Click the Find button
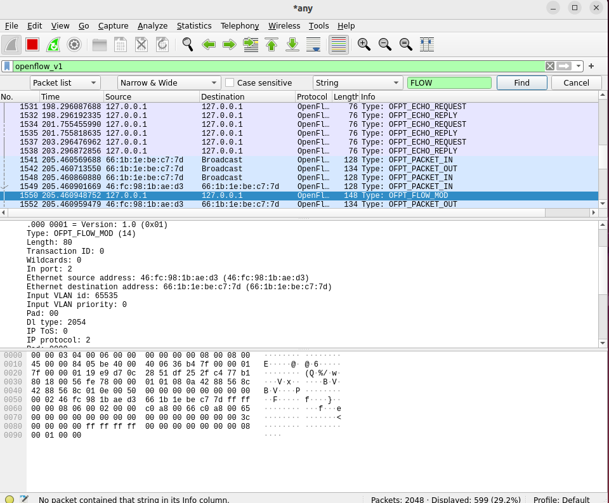 tap(522, 82)
